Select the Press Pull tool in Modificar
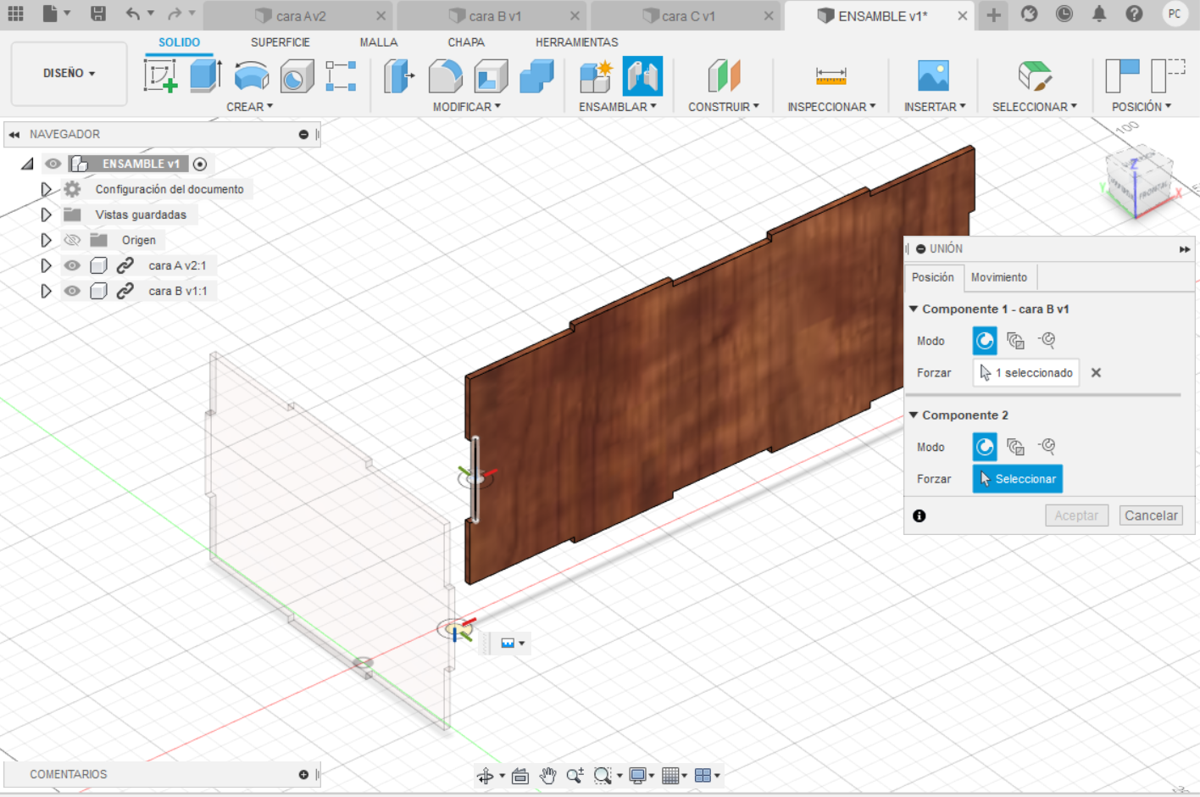Image resolution: width=1200 pixels, height=797 pixels. (399, 75)
